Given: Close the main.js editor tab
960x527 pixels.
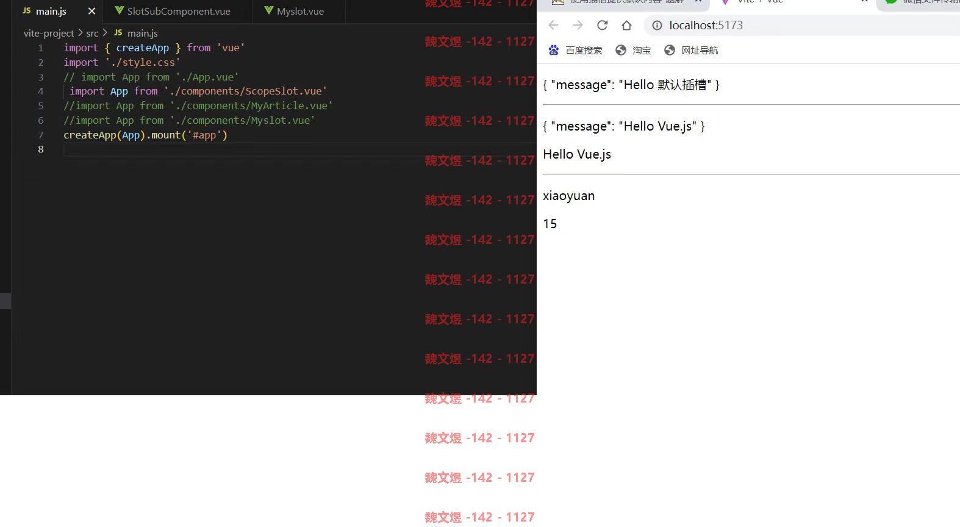Looking at the screenshot, I should pyautogui.click(x=91, y=12).
